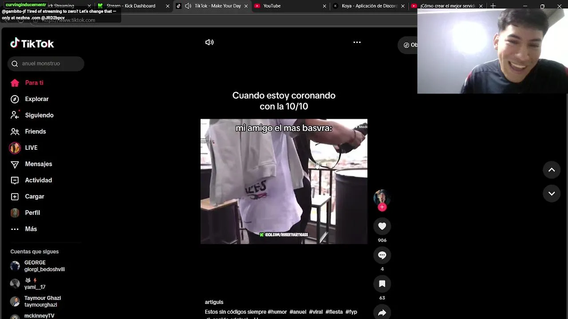Click the #anuel hashtag
This screenshot has width=568, height=319.
click(298, 312)
